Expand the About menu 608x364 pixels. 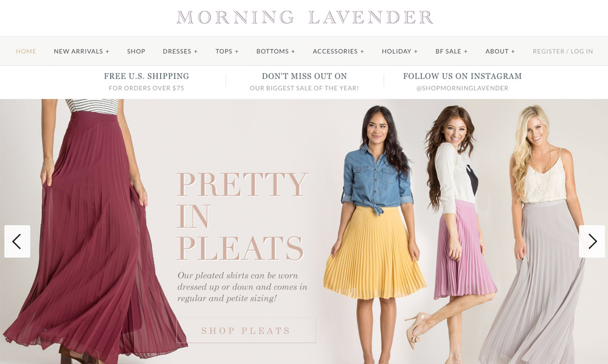click(x=500, y=51)
